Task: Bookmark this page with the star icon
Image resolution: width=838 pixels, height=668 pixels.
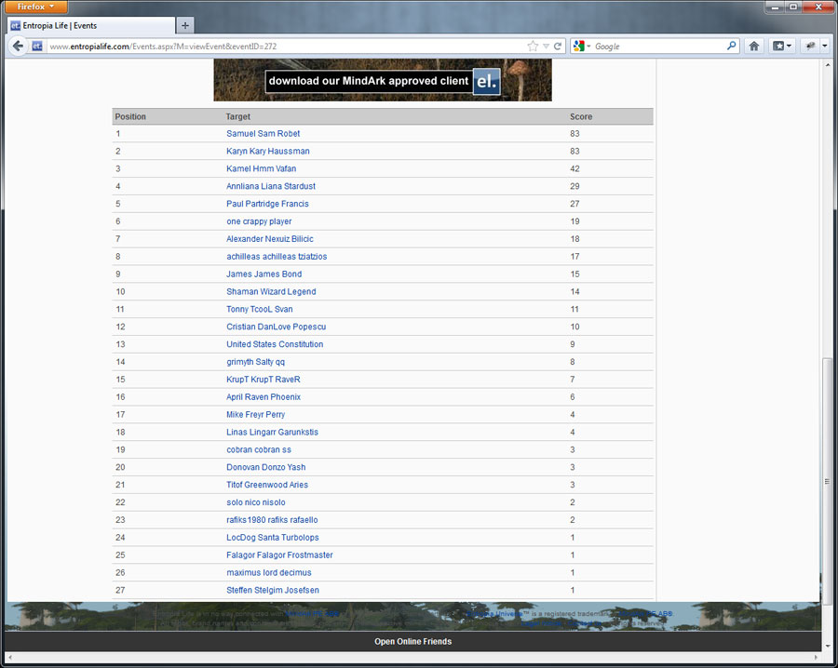Action: 533,47
